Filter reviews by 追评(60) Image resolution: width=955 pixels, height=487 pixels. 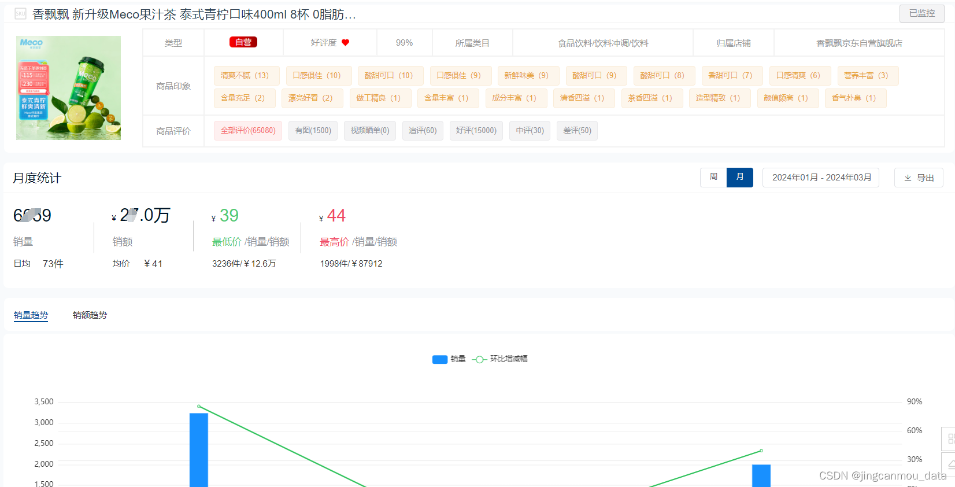tap(423, 131)
